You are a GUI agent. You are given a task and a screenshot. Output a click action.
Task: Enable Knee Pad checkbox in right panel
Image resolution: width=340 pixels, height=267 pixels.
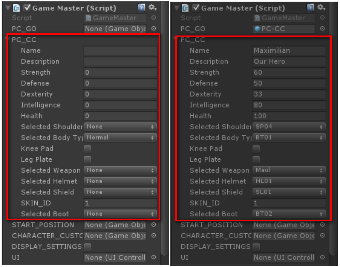pos(256,149)
